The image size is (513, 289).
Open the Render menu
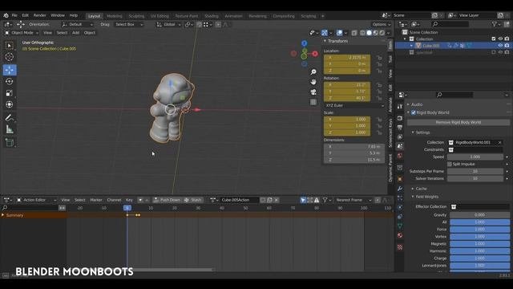tap(39, 15)
